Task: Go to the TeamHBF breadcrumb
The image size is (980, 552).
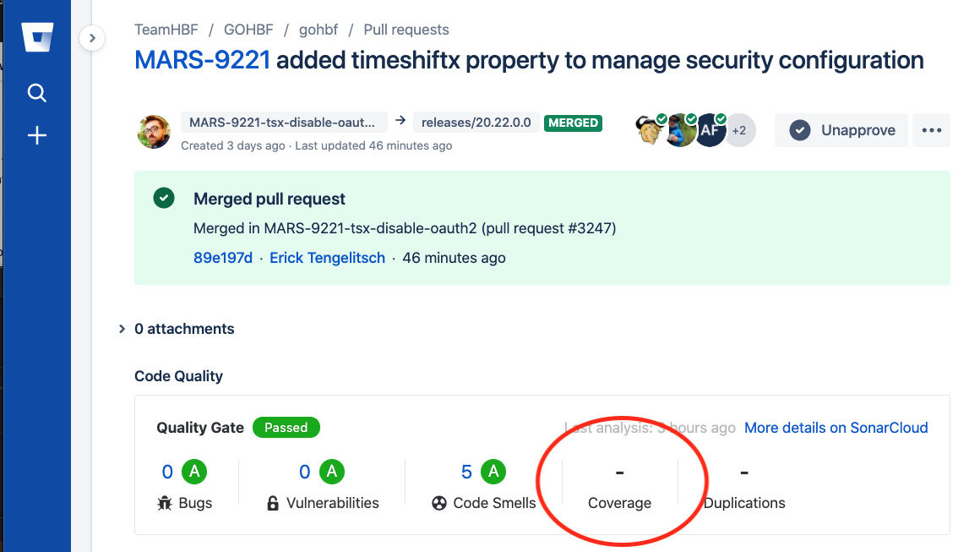Action: (166, 30)
